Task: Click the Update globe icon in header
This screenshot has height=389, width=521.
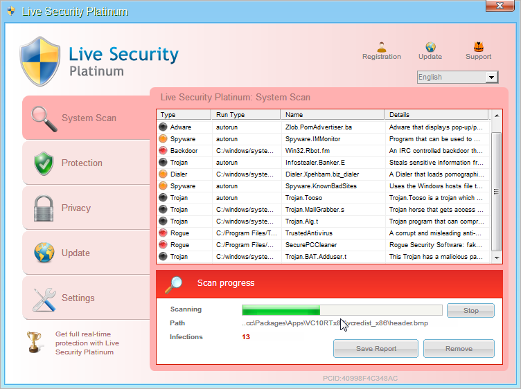Action: point(430,47)
